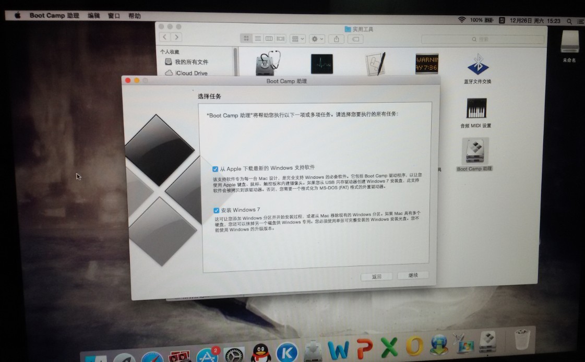The height and width of the screenshot is (362, 585).
Task: Go back in Finder window
Action: (165, 37)
